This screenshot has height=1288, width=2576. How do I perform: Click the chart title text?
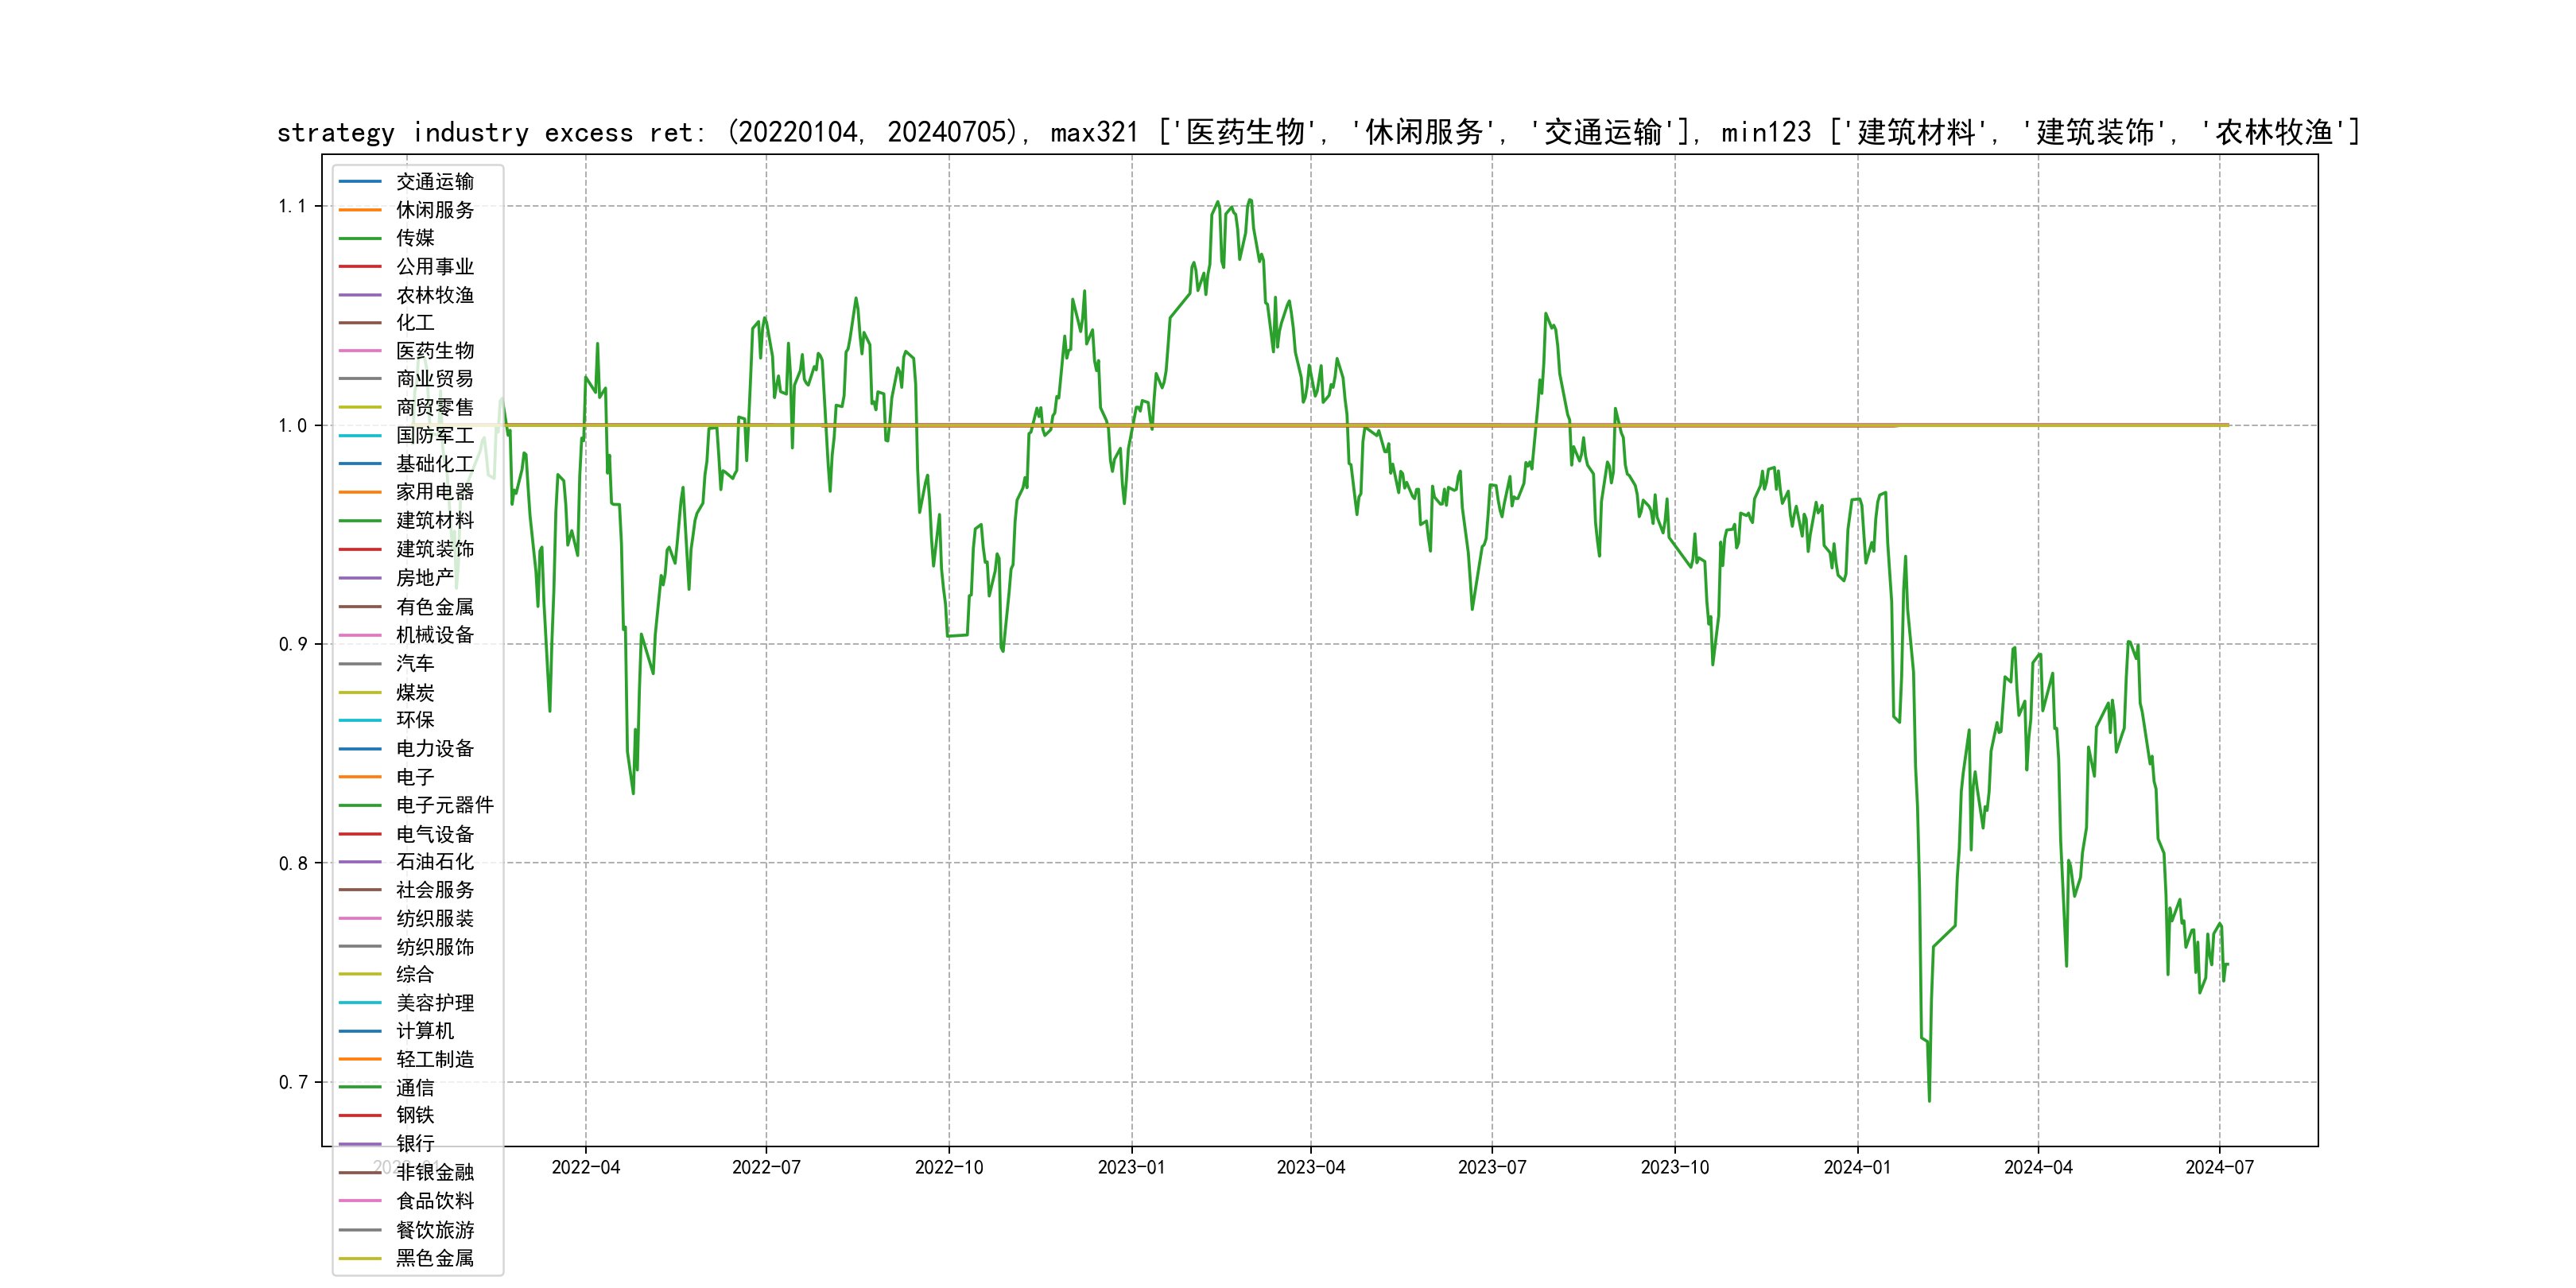tap(1318, 132)
